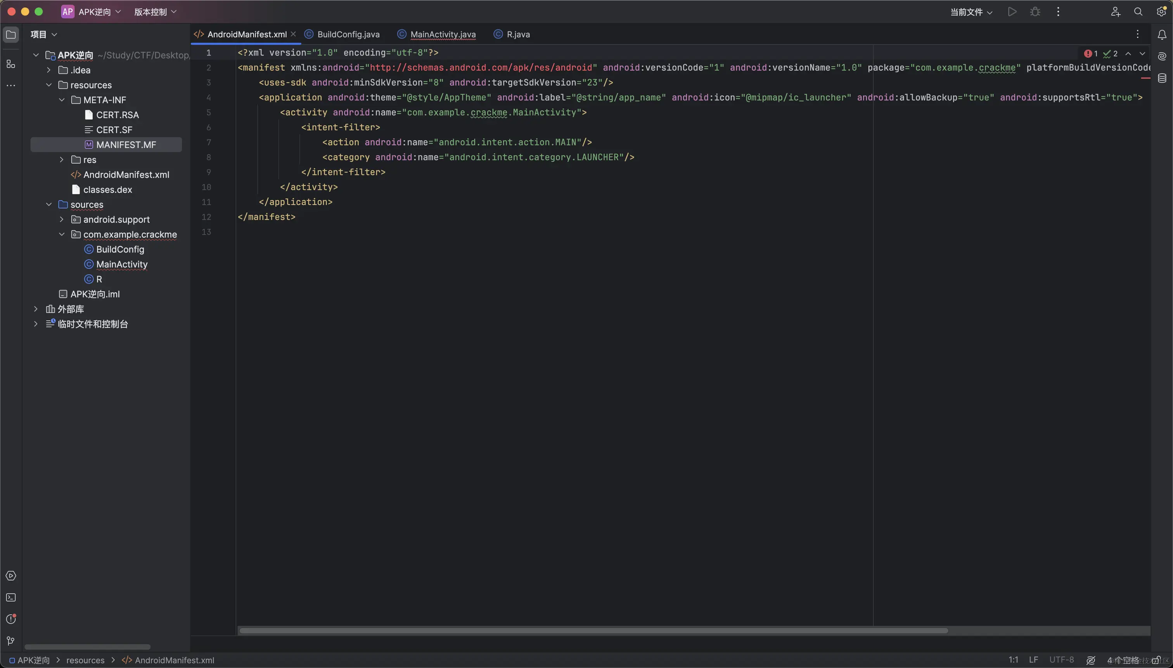1173x668 pixels.
Task: Click the UTF-8 encoding in status bar
Action: (1061, 660)
